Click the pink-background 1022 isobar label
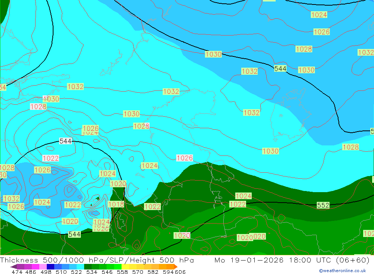This screenshot has width=374, height=274. [50, 158]
